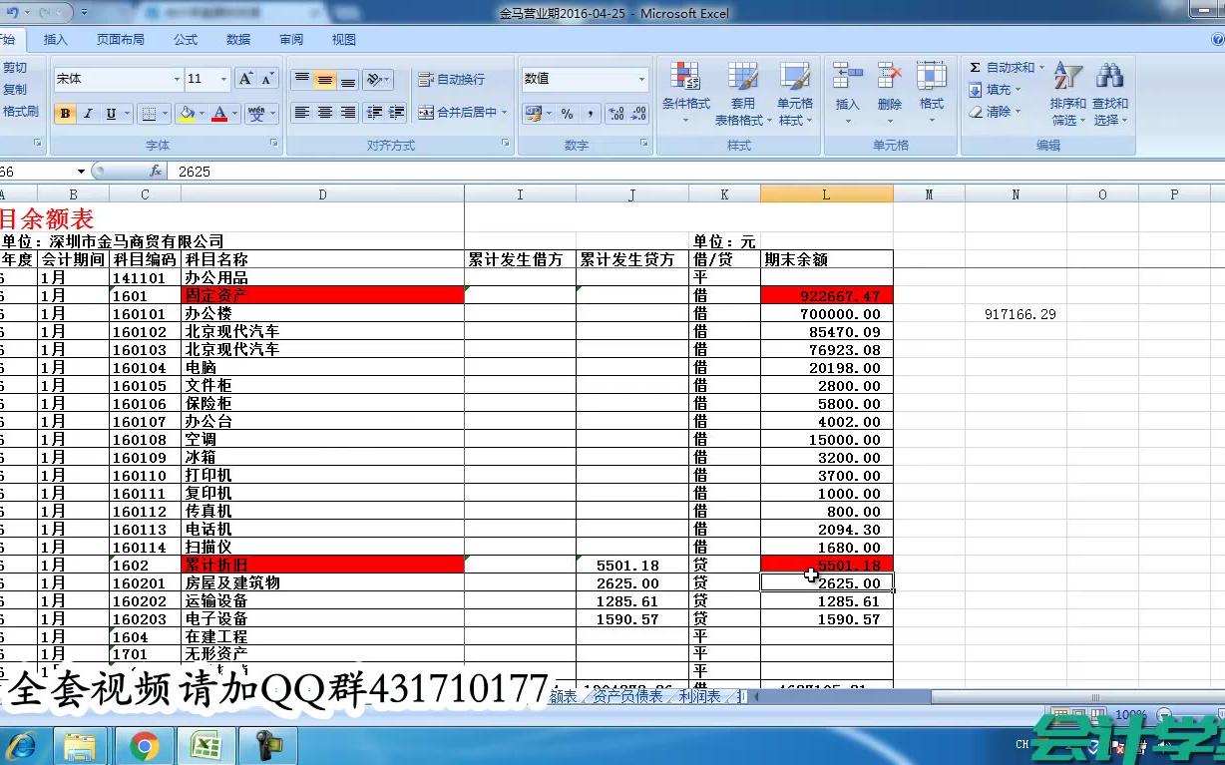Viewport: 1225px width, 765px height.
Task: Toggle center alignment
Action: [x=324, y=112]
